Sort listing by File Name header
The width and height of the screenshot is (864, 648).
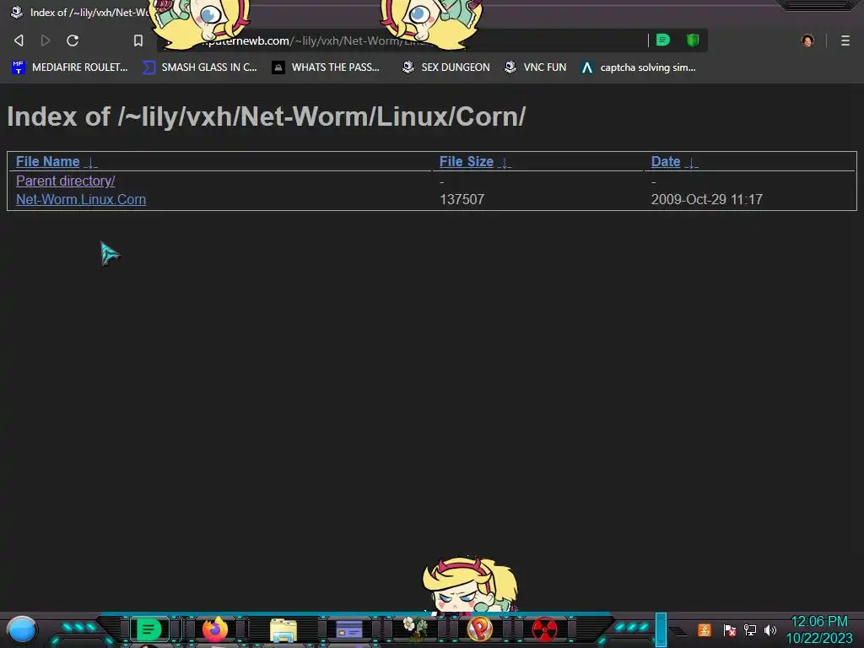point(48,161)
